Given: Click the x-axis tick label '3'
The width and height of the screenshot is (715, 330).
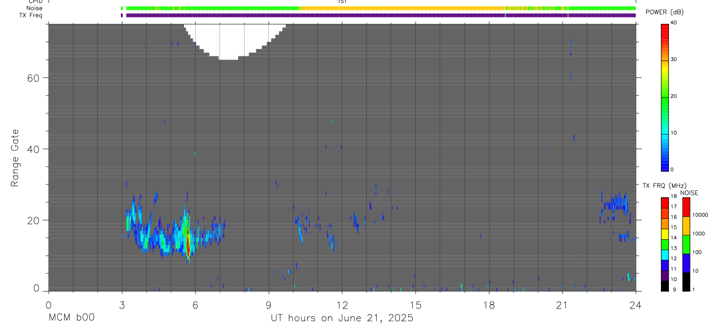Looking at the screenshot, I should (x=122, y=304).
